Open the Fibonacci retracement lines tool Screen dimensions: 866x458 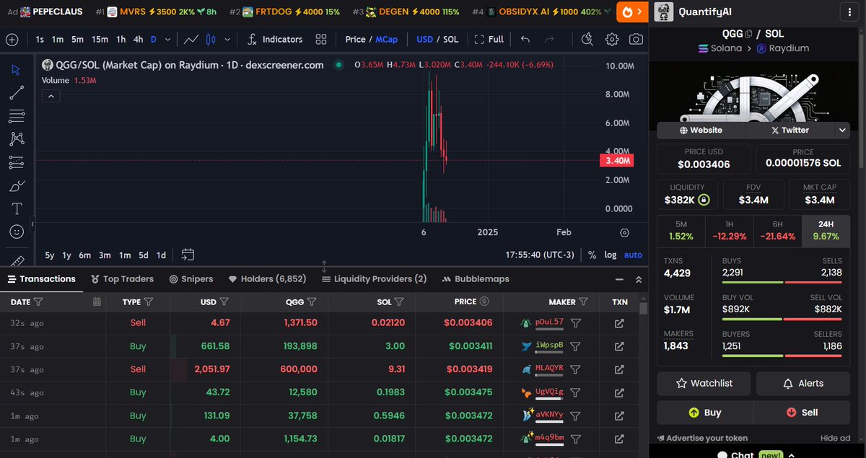(17, 115)
